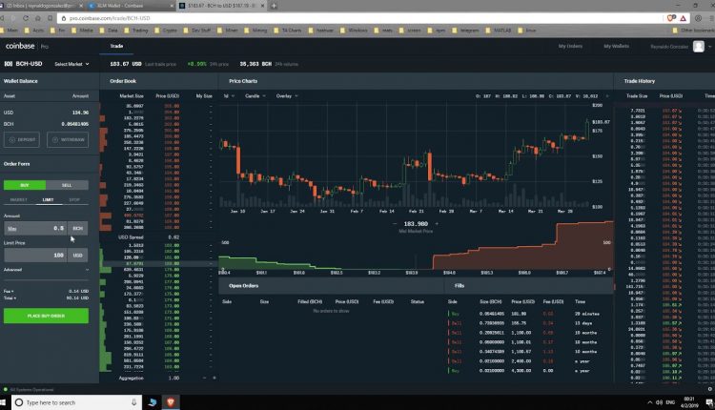Open the browser profile icon
The width and height of the screenshot is (715, 410).
[698, 18]
